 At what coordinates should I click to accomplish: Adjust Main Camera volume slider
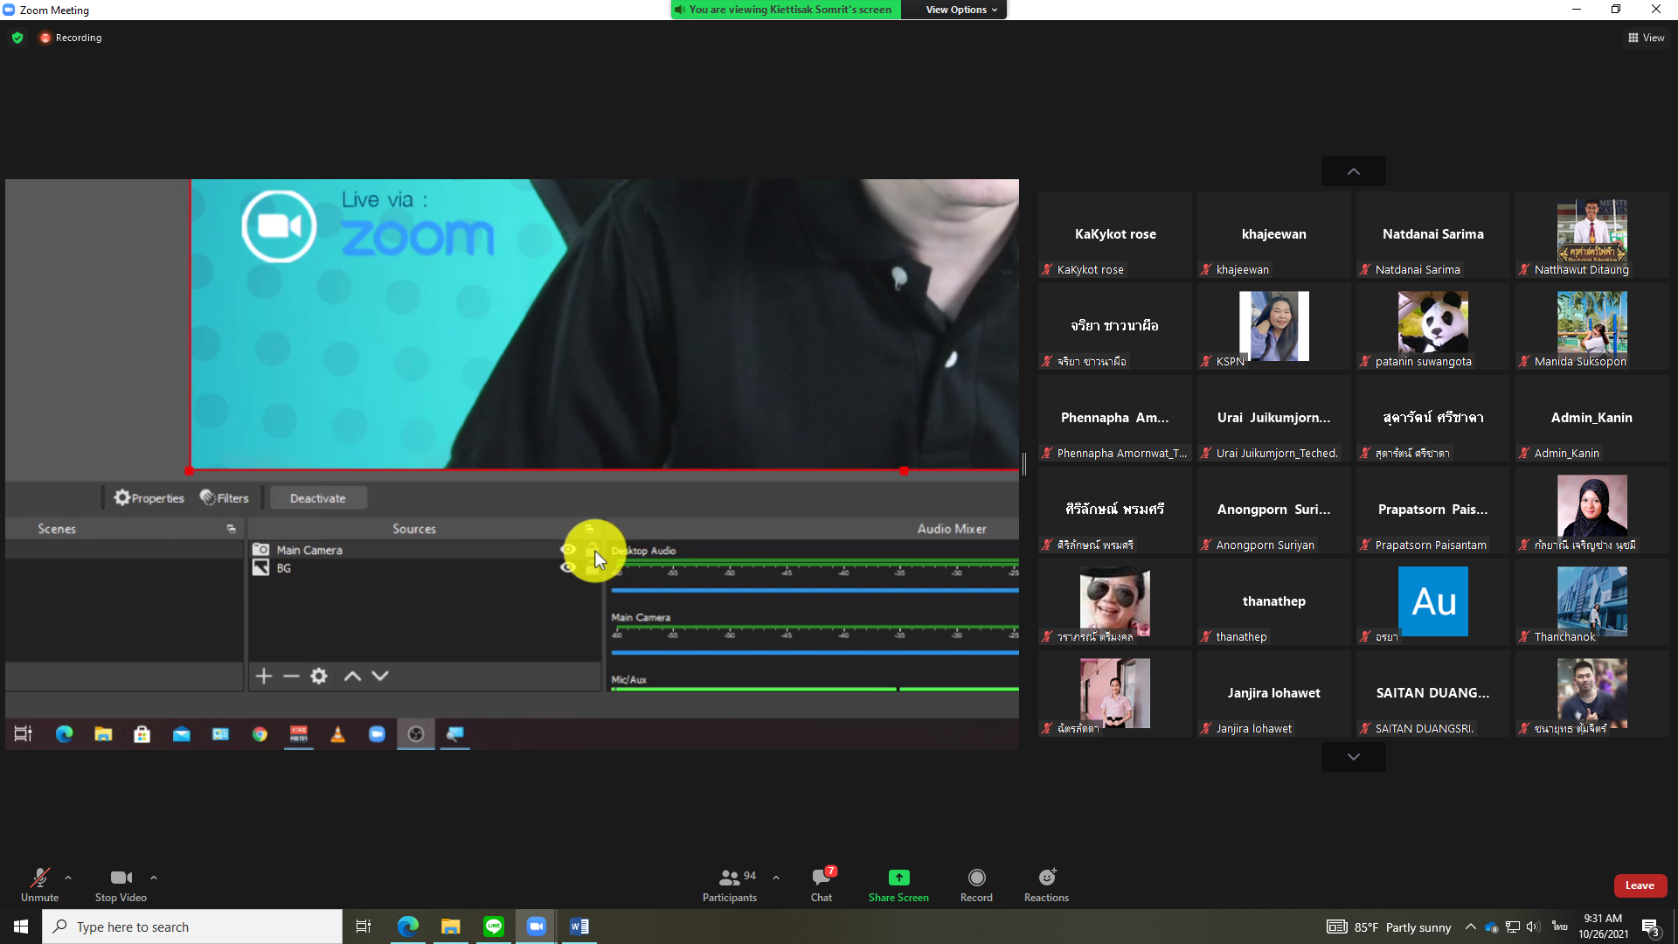pos(815,653)
